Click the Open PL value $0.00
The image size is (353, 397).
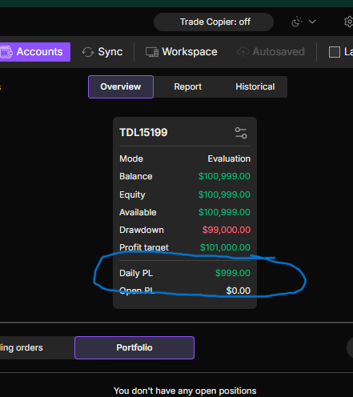click(x=239, y=291)
